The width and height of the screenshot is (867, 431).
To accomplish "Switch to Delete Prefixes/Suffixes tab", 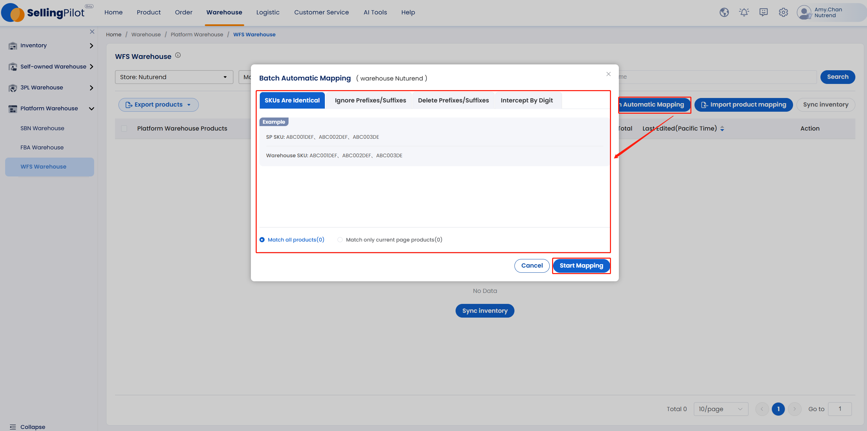I will coord(453,100).
